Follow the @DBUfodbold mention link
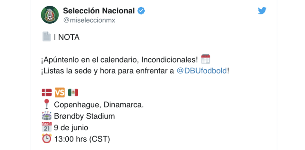This screenshot has width=305, height=150. (x=202, y=71)
